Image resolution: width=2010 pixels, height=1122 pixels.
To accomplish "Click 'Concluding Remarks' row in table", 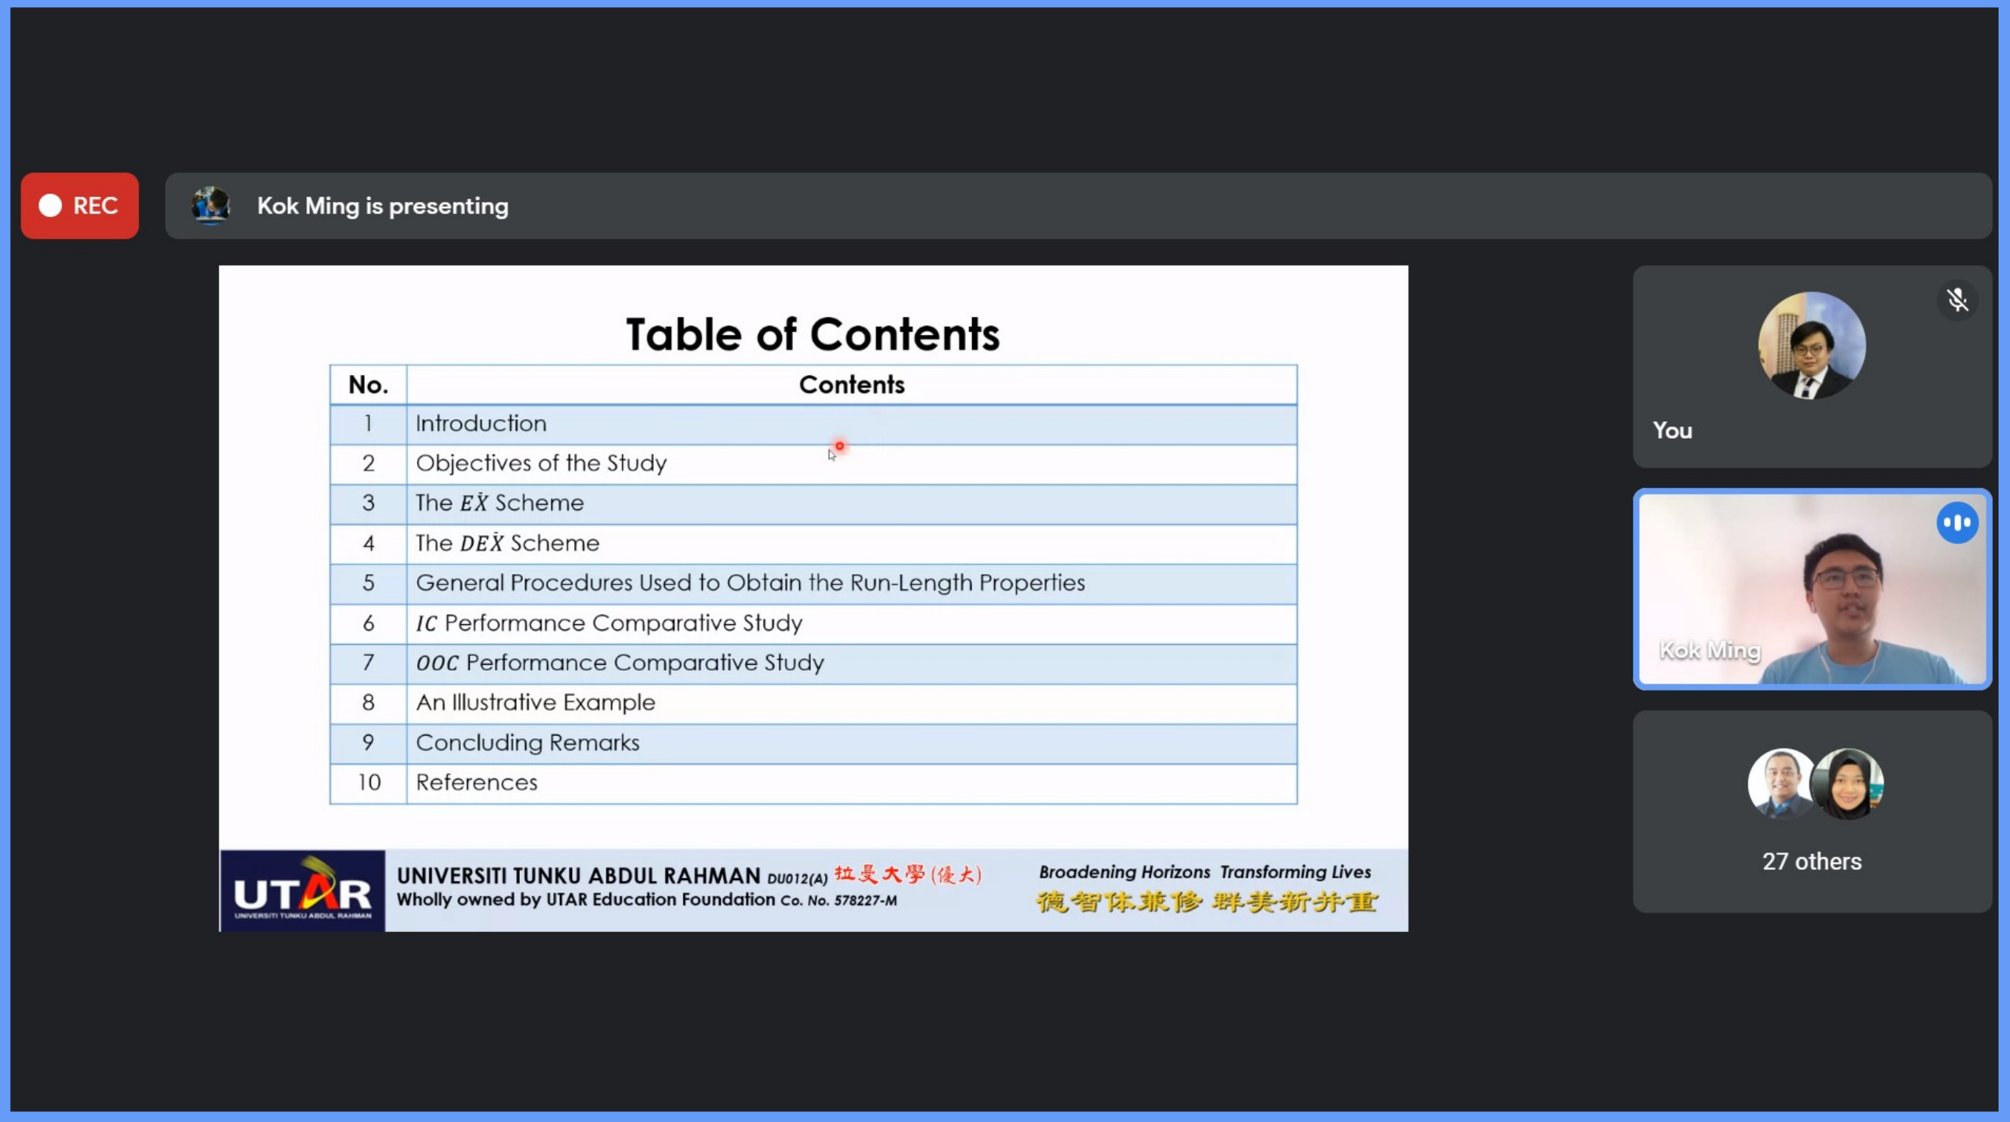I will (527, 742).
